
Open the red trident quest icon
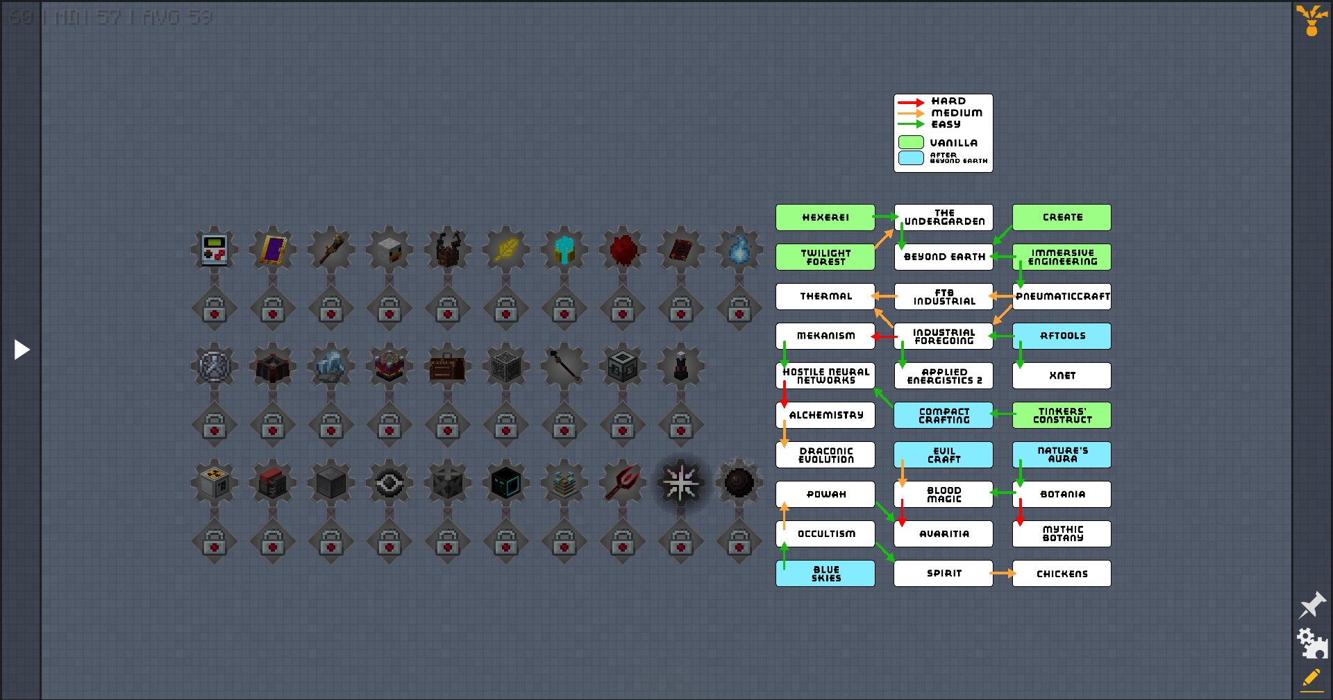(x=623, y=483)
